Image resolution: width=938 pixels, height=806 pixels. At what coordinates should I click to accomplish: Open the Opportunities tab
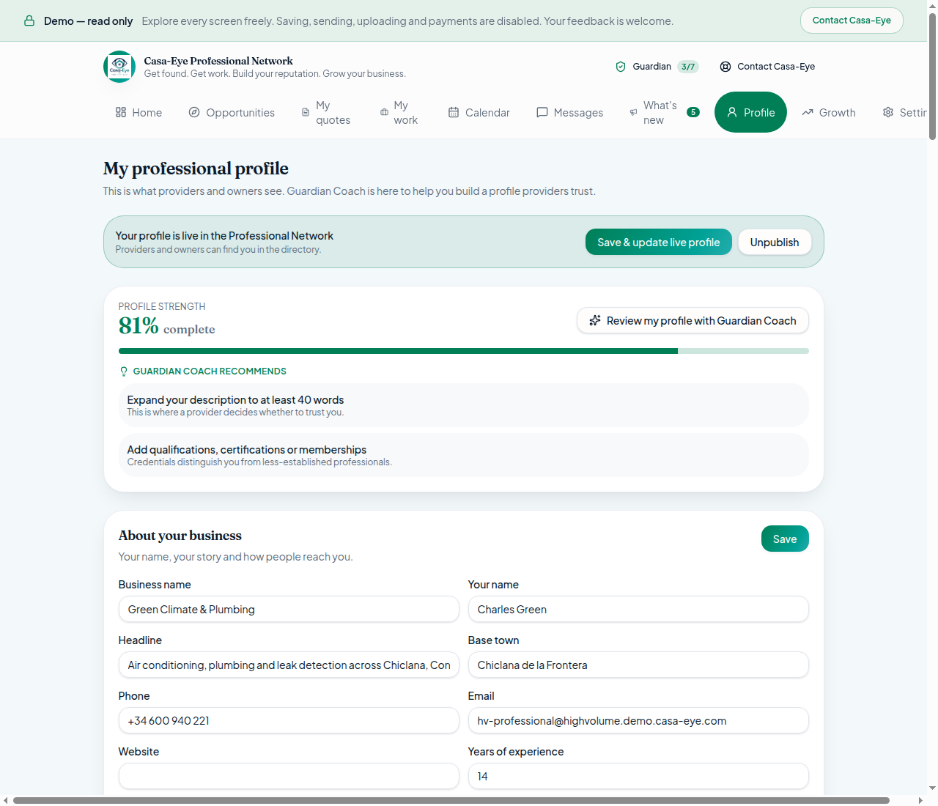[x=232, y=112]
